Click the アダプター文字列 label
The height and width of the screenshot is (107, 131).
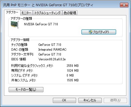[x=22, y=54]
